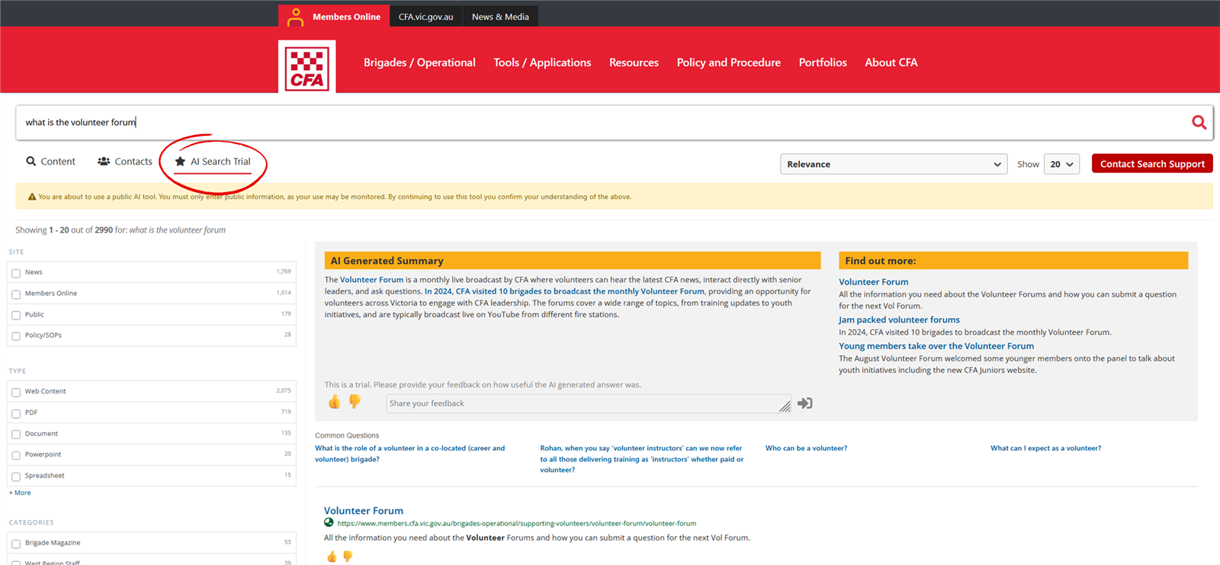The image size is (1220, 565).
Task: Click the Contact Search Support button
Action: (x=1151, y=164)
